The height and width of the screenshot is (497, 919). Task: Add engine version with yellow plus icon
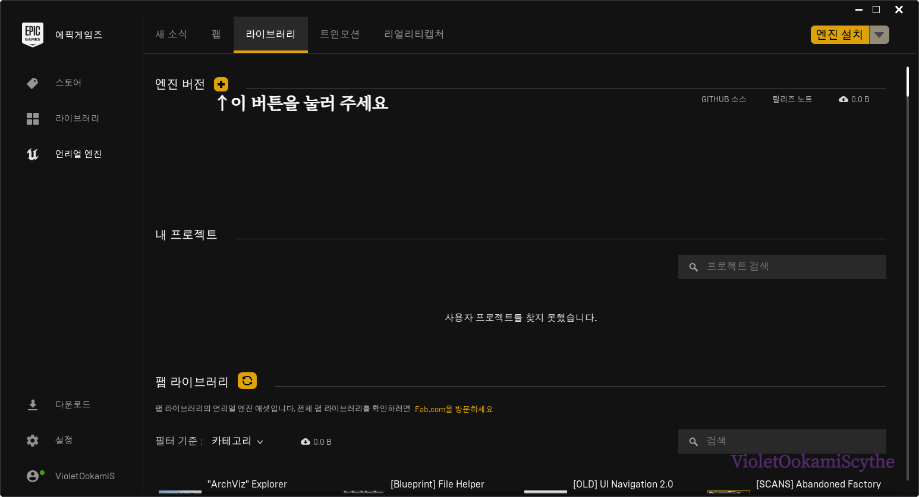coord(221,84)
